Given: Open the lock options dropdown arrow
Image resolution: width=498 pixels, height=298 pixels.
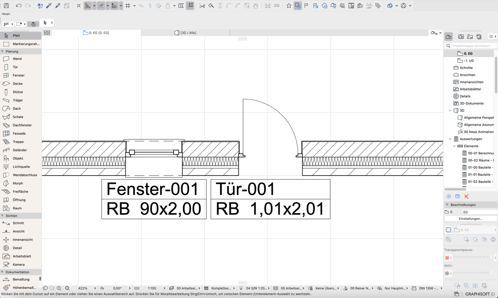Looking at the screenshot, I should click(174, 6).
